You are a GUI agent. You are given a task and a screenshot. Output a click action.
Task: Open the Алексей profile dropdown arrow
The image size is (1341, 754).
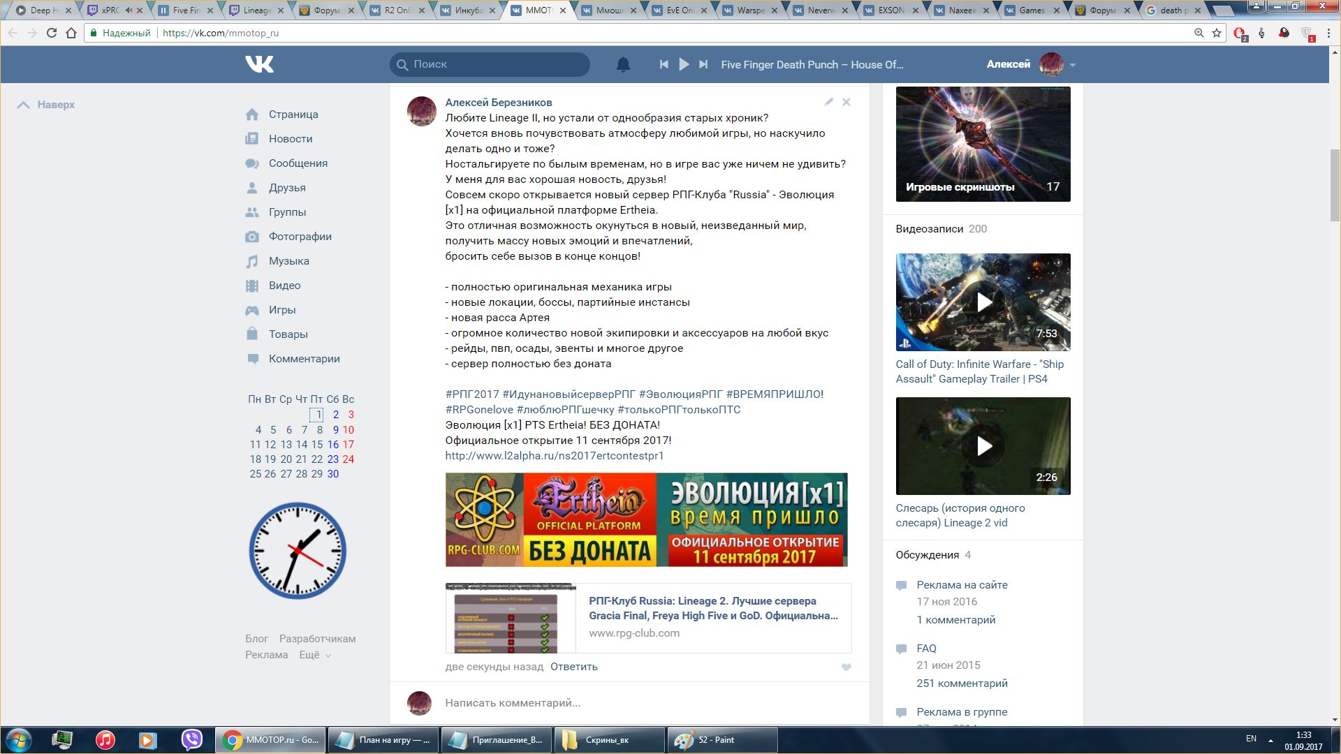tap(1072, 65)
